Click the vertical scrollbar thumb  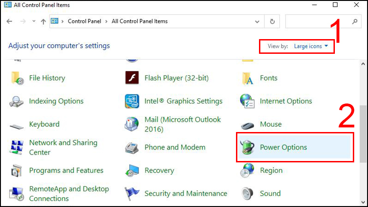click(363, 134)
